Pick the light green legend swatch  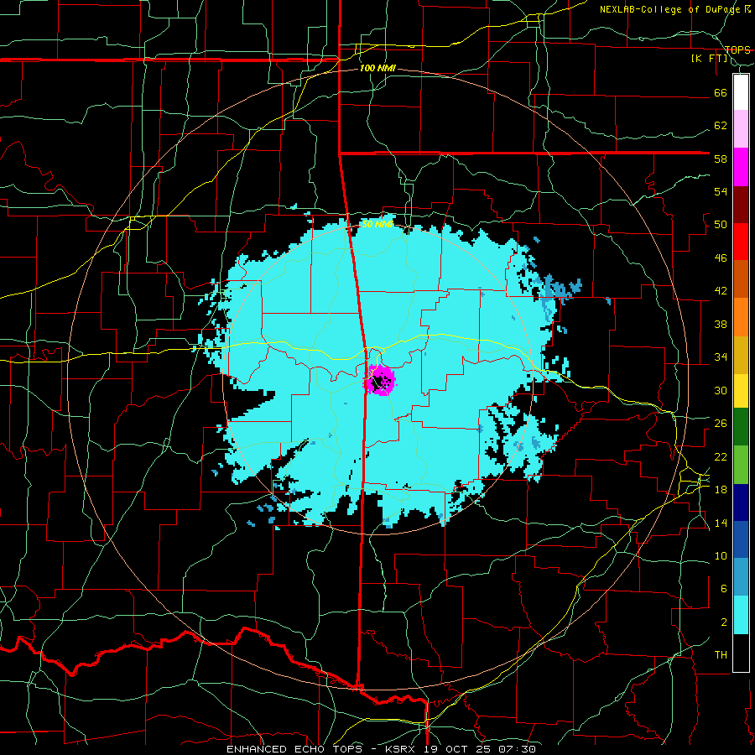coord(741,465)
